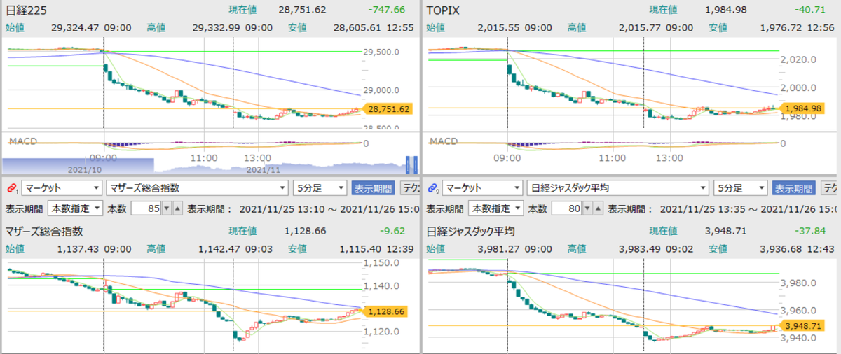Click the TOPIX chart title
Viewport: 841px width, 354px height.
443,10
